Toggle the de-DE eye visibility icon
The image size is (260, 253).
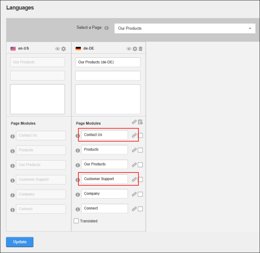(129, 49)
